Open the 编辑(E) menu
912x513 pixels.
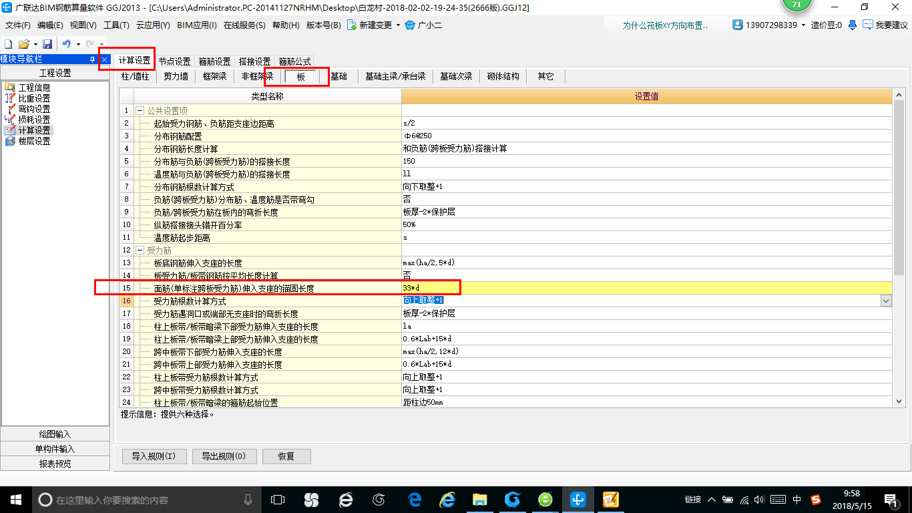coord(50,25)
